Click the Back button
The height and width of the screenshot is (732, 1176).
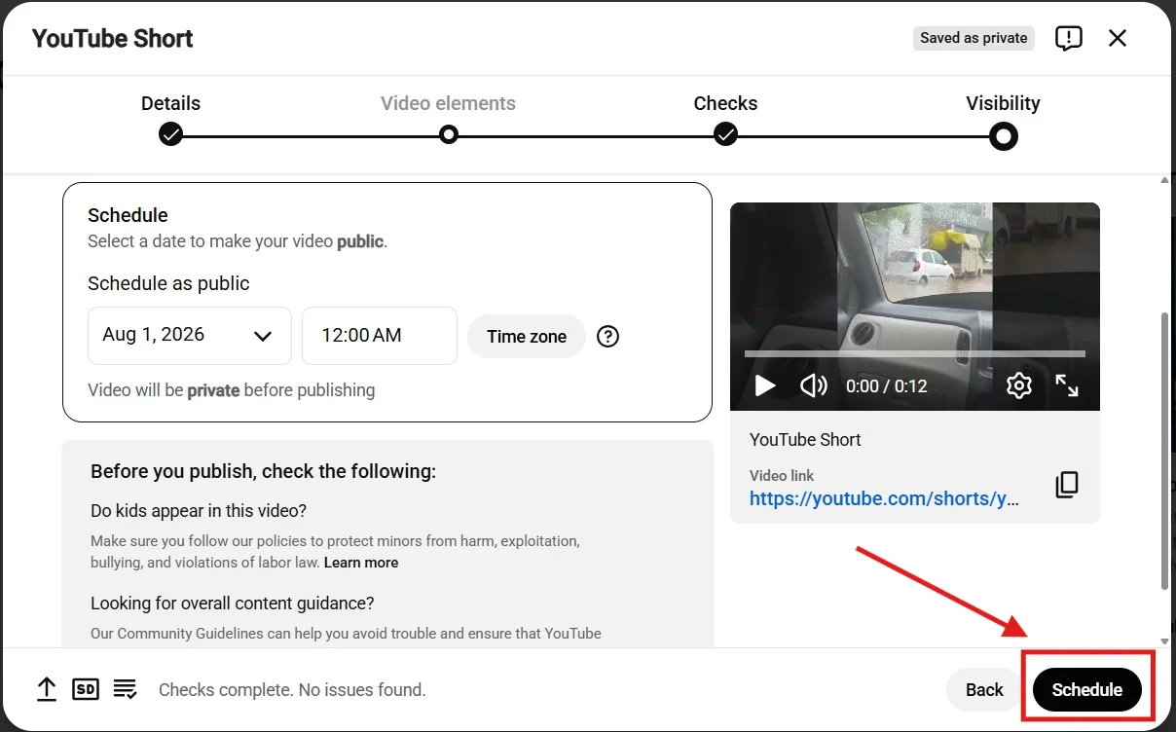[984, 690]
